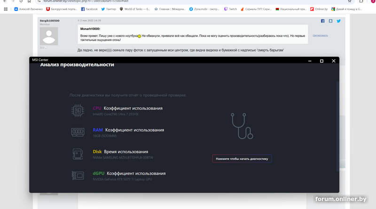Image resolution: width=376 pixels, height=209 pixels.
Task: Open the Twitch bookmark
Action: coord(230,9)
